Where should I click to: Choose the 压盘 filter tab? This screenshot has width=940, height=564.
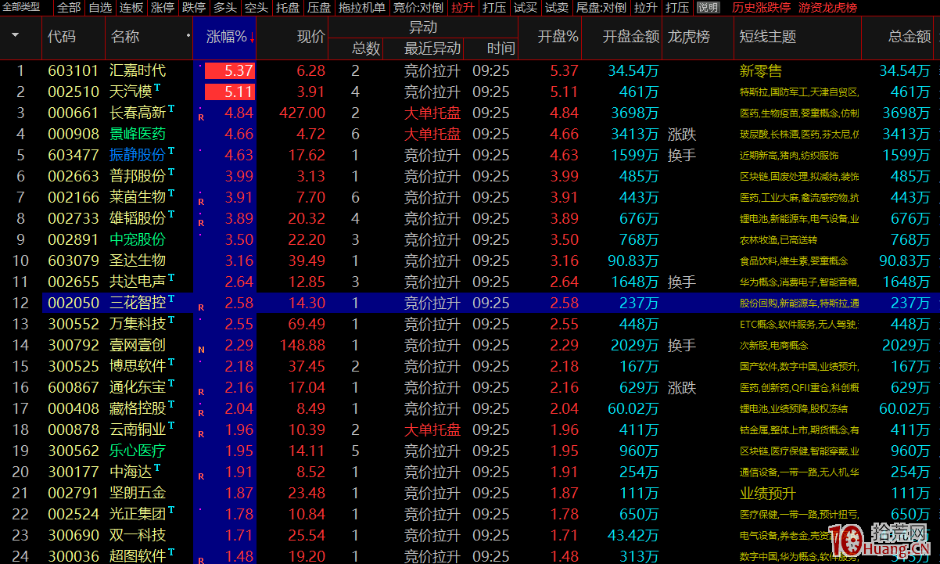tap(319, 8)
